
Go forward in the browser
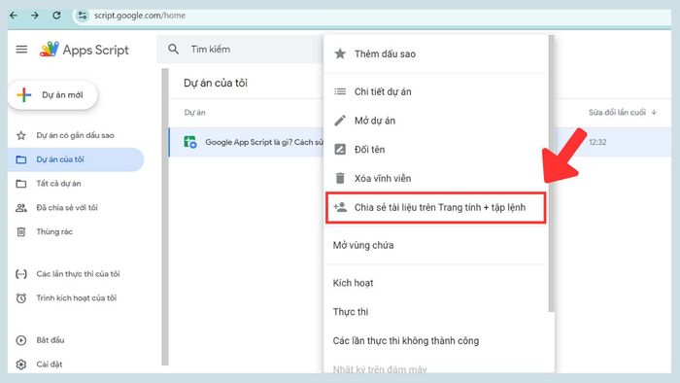(x=35, y=16)
